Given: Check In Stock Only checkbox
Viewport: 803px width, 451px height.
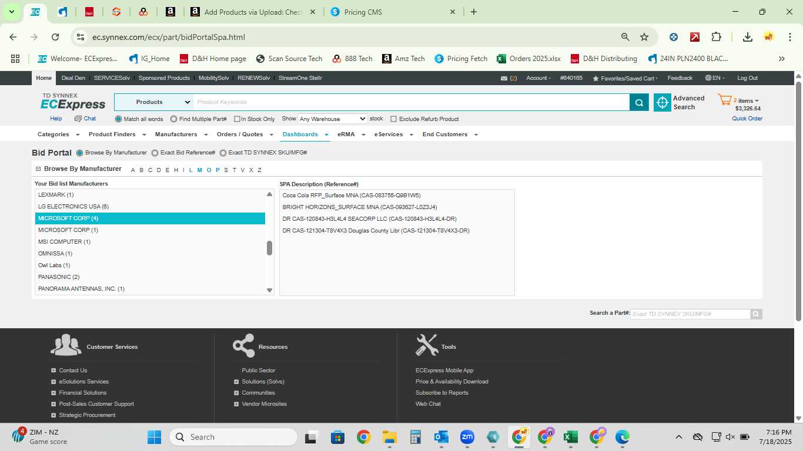Looking at the screenshot, I should tap(237, 119).
